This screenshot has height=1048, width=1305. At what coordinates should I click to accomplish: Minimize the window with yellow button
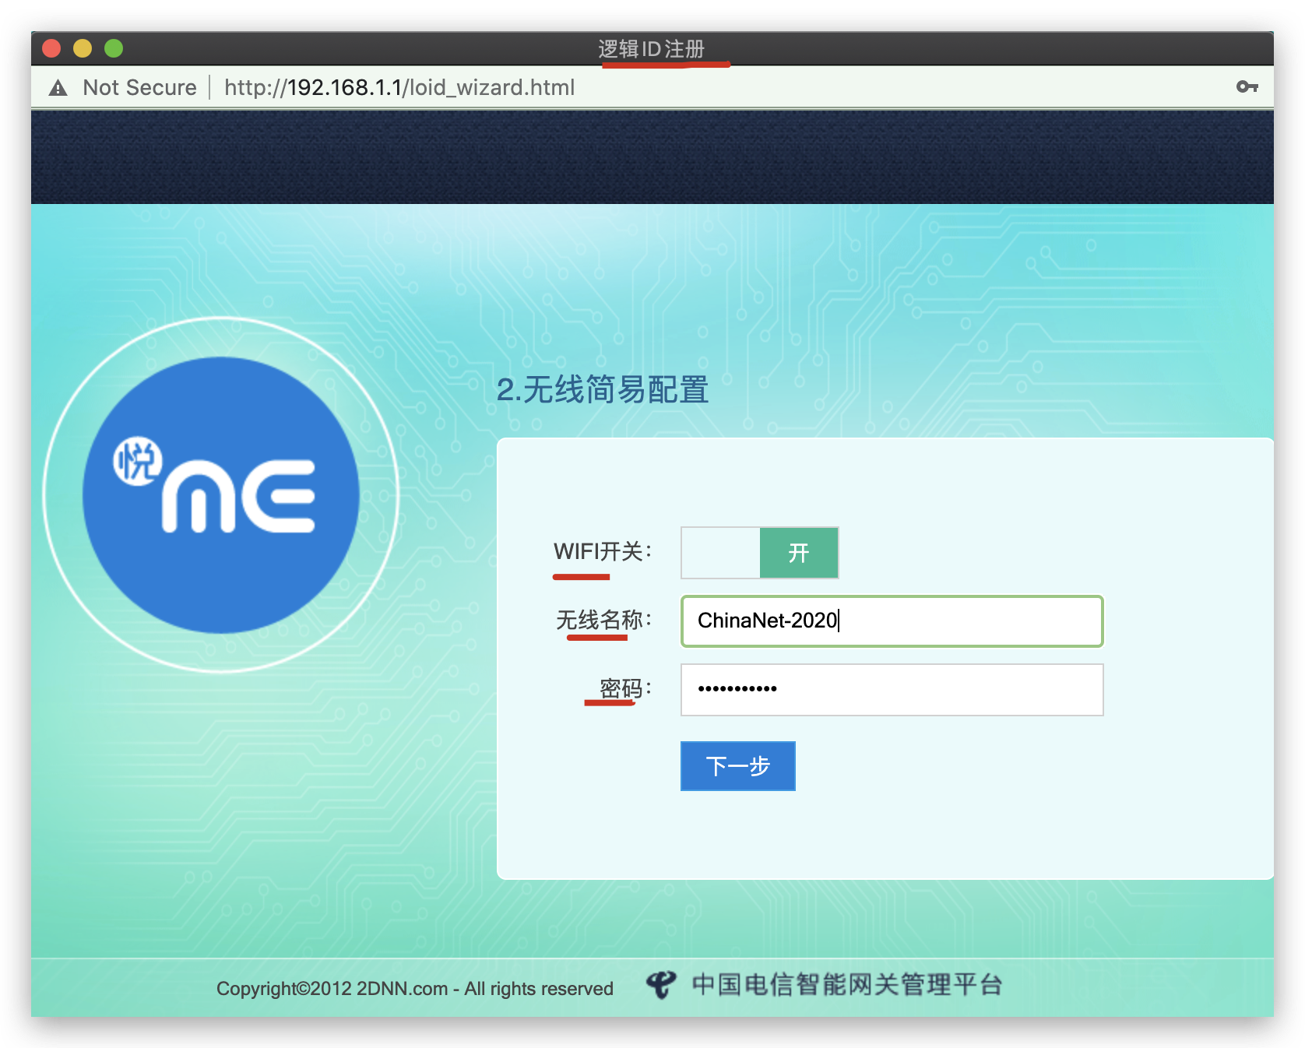(83, 48)
